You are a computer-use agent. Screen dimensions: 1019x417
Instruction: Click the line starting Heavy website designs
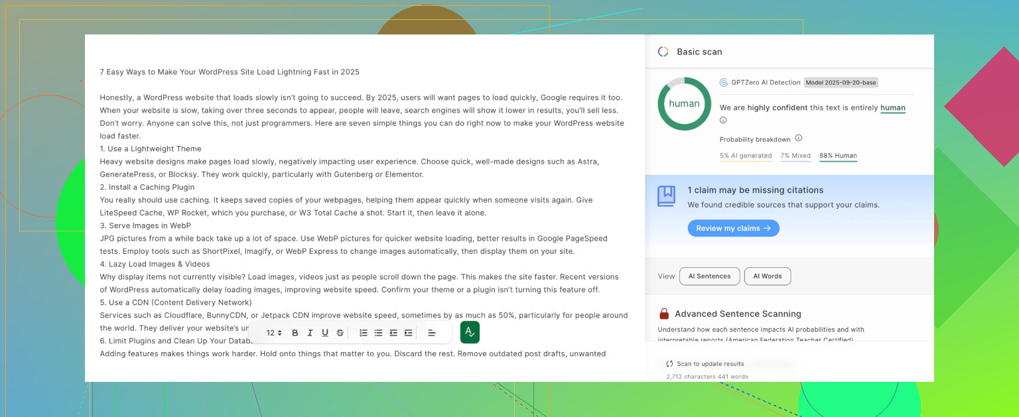pos(350,162)
